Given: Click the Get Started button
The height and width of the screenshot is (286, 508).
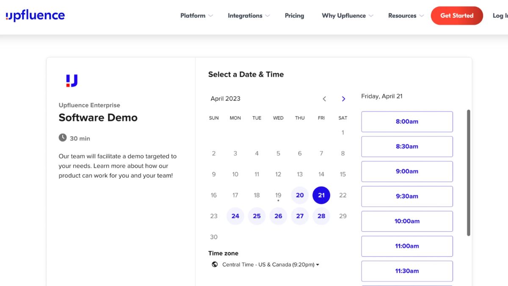Looking at the screenshot, I should coord(457,16).
